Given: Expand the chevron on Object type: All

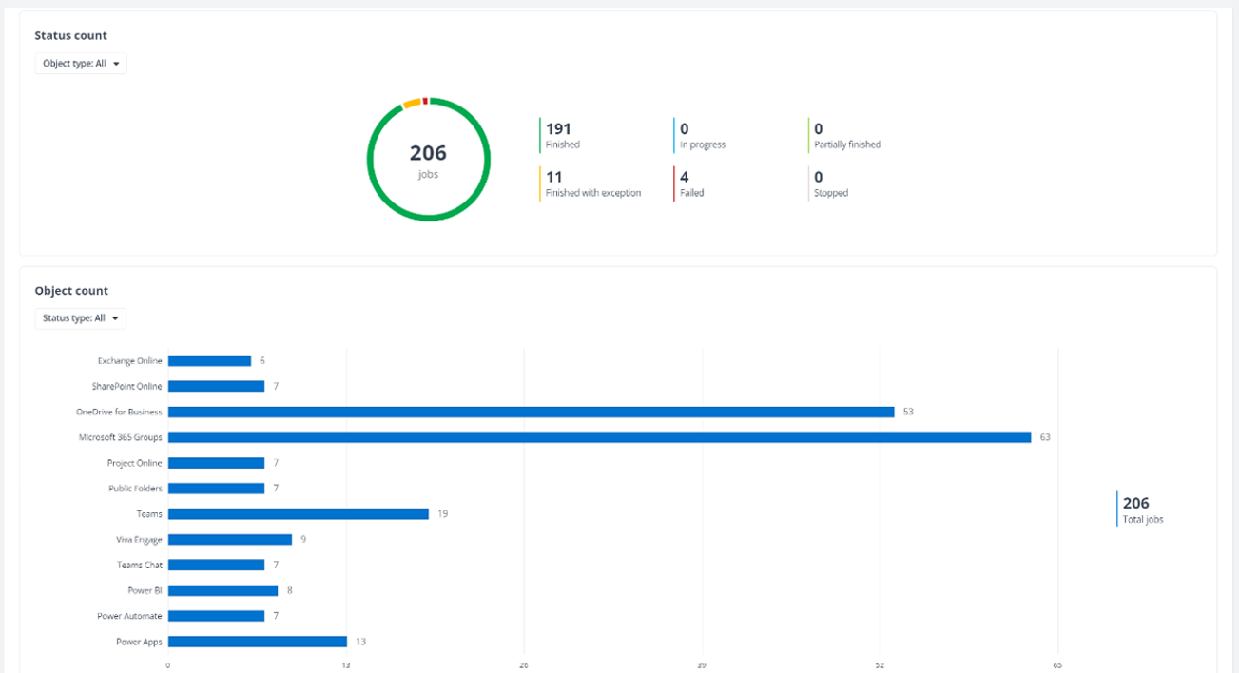Looking at the screenshot, I should (116, 63).
